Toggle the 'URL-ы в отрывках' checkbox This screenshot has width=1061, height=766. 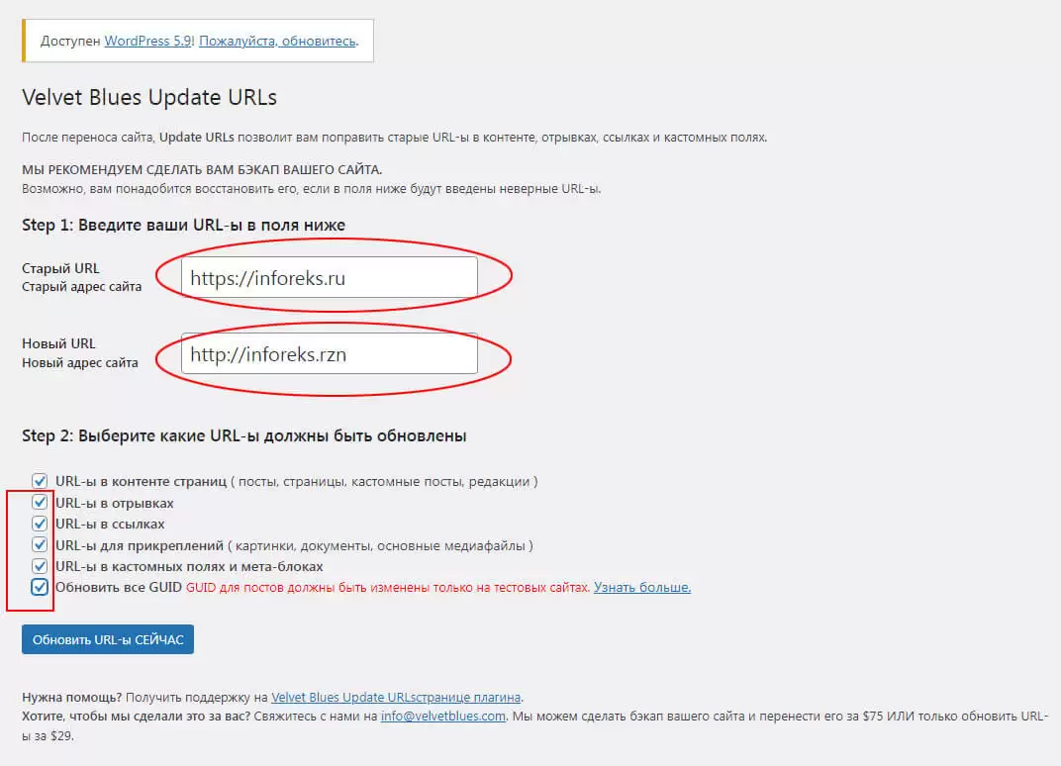click(40, 503)
